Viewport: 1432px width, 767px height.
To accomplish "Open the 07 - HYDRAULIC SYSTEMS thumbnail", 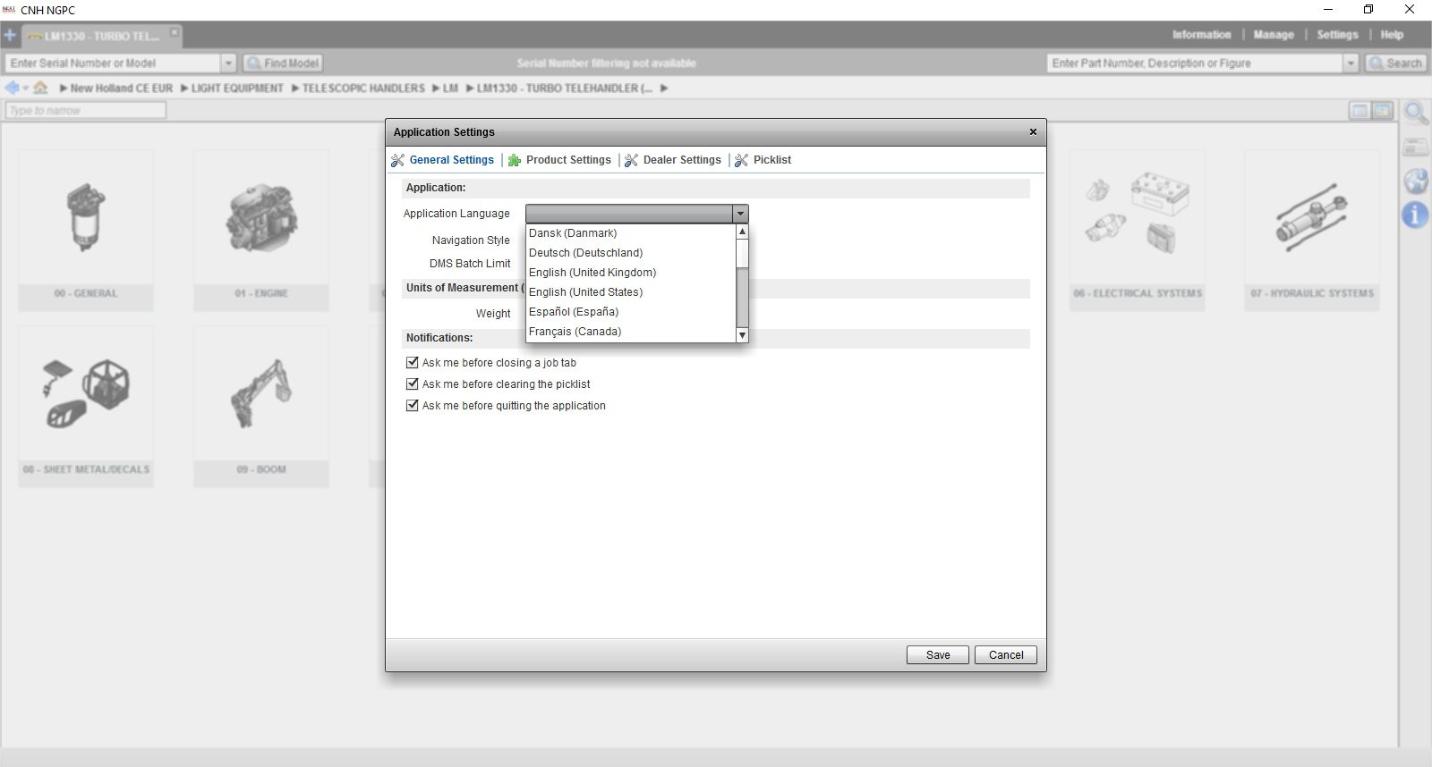I will [1312, 230].
